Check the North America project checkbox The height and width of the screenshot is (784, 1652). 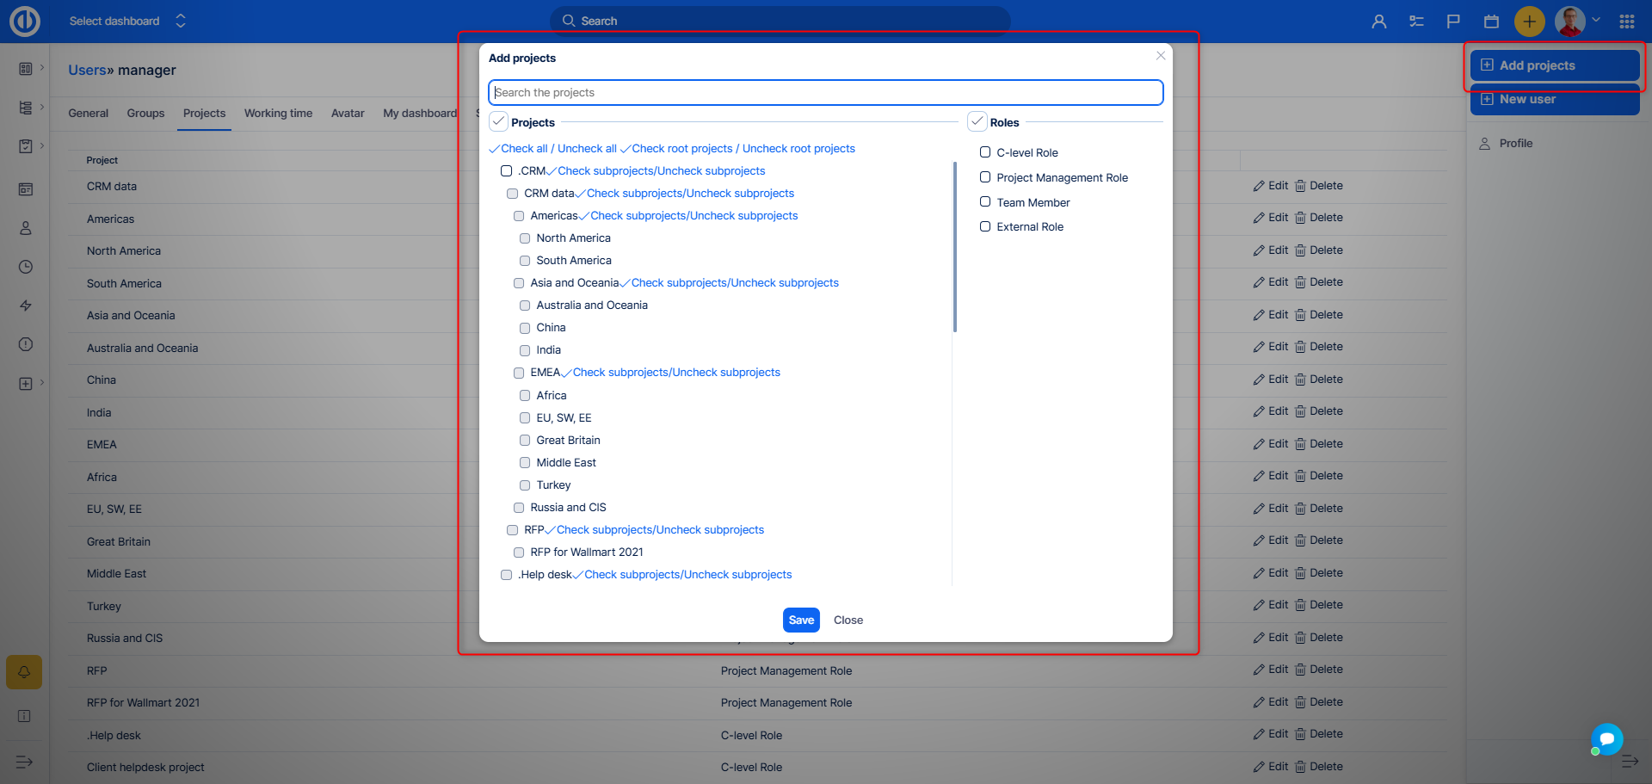click(x=525, y=238)
